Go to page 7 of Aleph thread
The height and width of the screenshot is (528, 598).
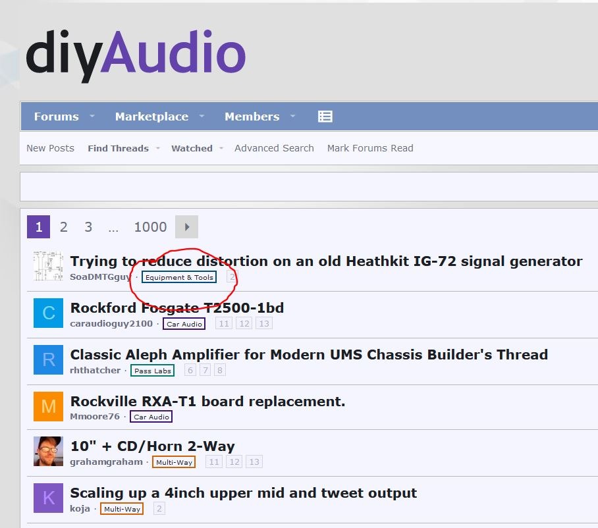tap(205, 370)
